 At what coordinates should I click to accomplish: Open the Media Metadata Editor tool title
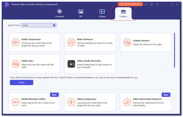point(33,99)
